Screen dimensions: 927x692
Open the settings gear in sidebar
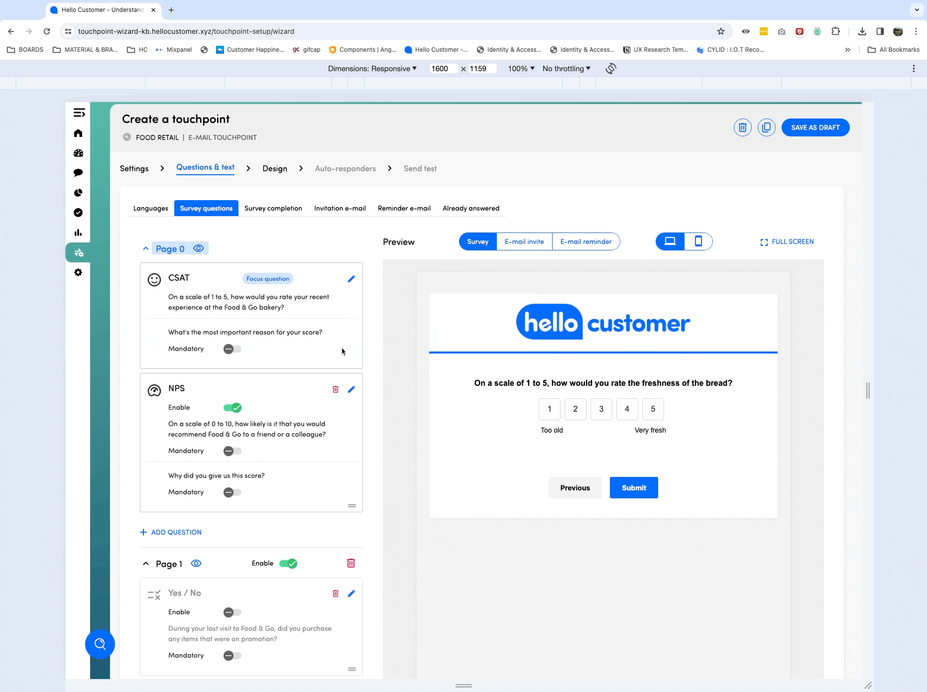78,272
